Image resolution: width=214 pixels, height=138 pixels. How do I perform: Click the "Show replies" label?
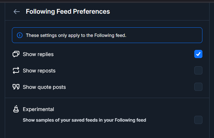point(38,54)
